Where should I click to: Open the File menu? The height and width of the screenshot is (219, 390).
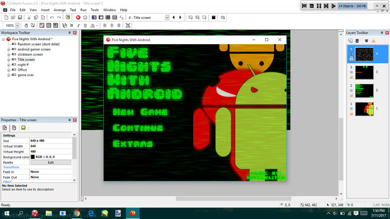(13, 10)
